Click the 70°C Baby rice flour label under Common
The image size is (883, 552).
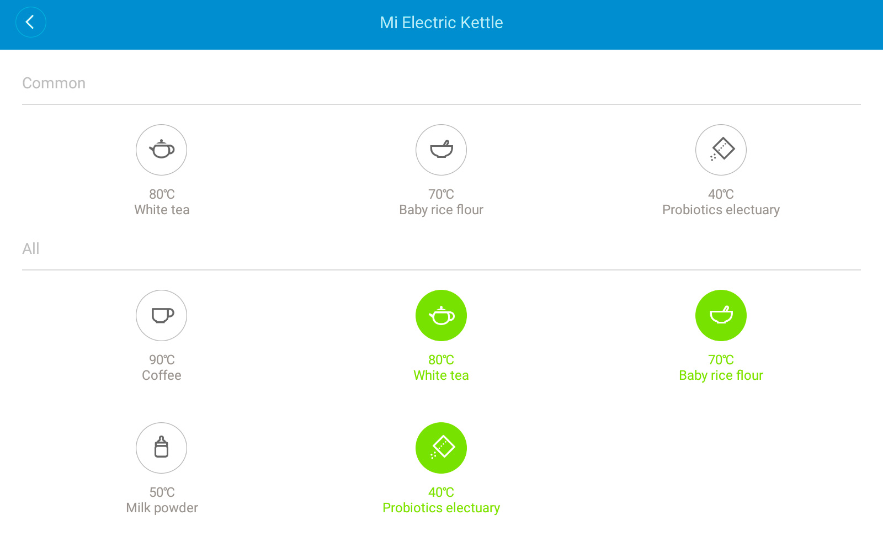(x=441, y=202)
